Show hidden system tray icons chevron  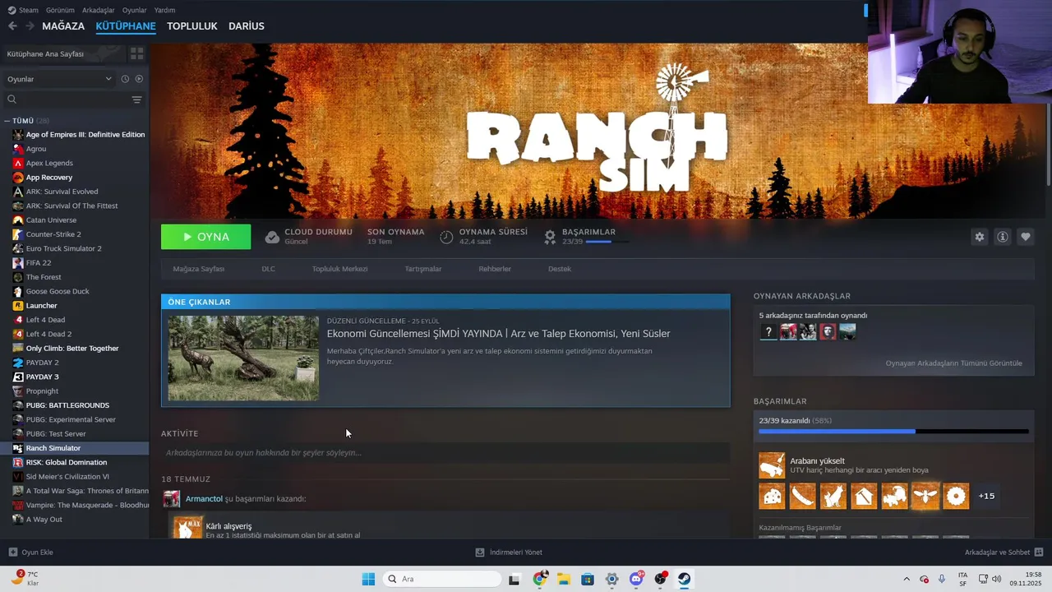click(907, 579)
